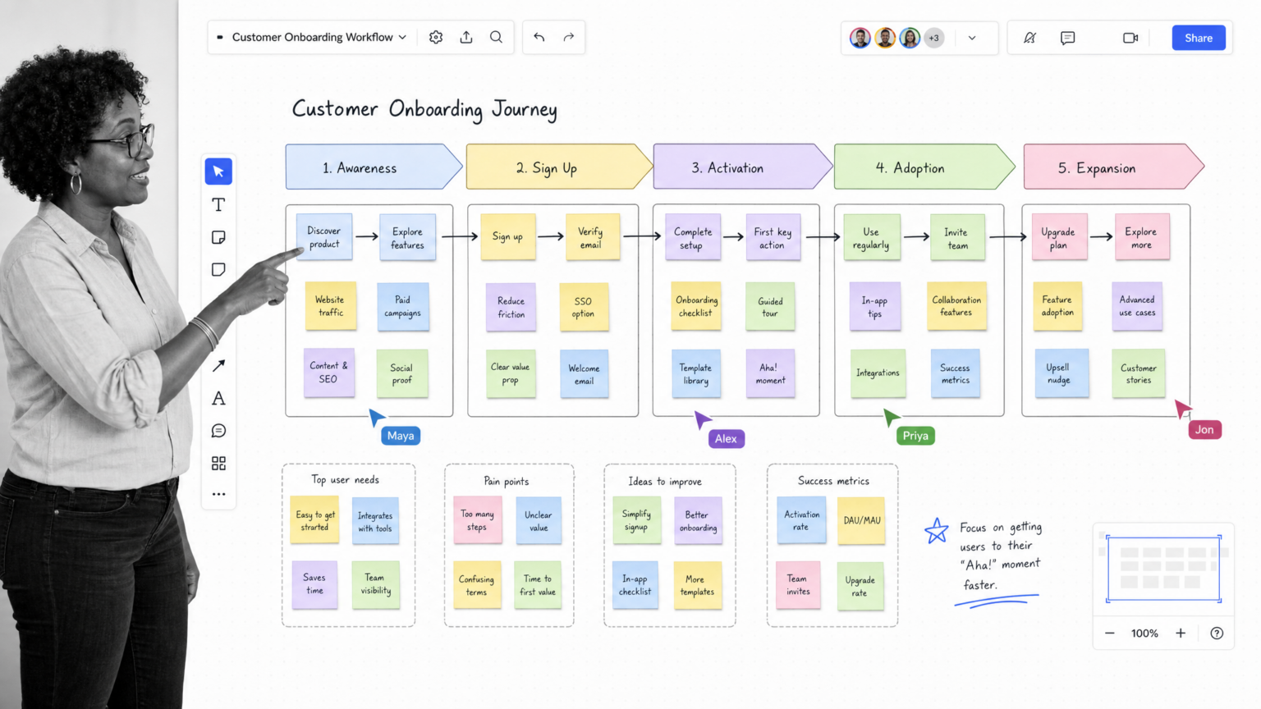Select the Collaboration features sticky note
1261x709 pixels.
point(956,306)
